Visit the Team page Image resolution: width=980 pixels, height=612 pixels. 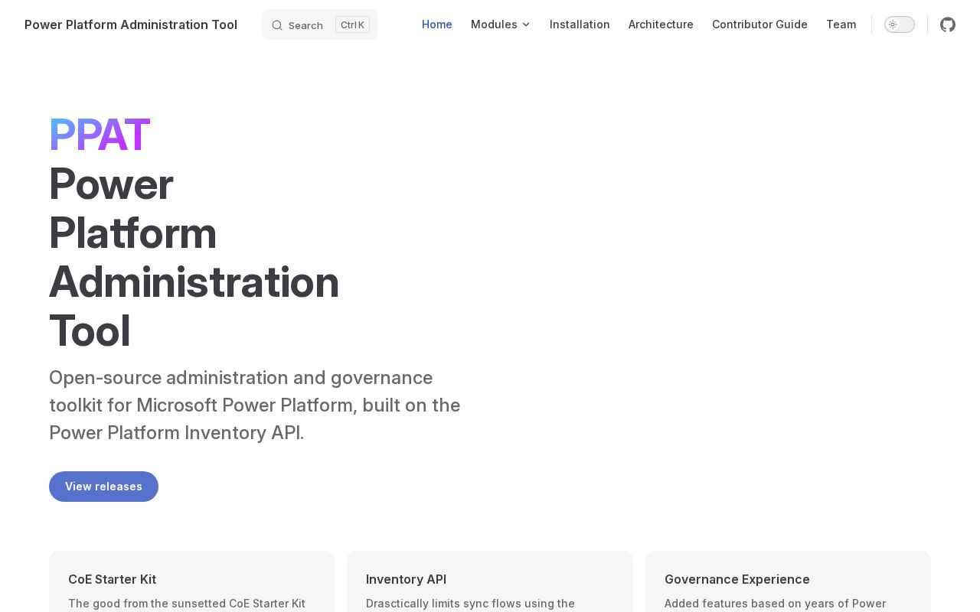point(841,24)
